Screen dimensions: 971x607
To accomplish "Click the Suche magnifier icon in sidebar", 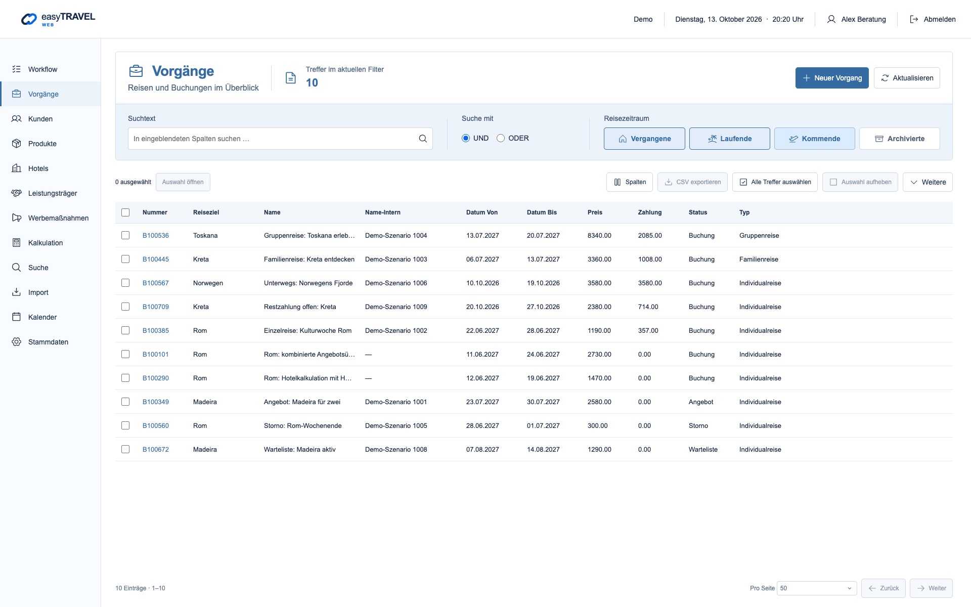I will [17, 268].
